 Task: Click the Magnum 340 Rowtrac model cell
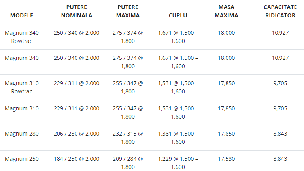tap(22, 37)
